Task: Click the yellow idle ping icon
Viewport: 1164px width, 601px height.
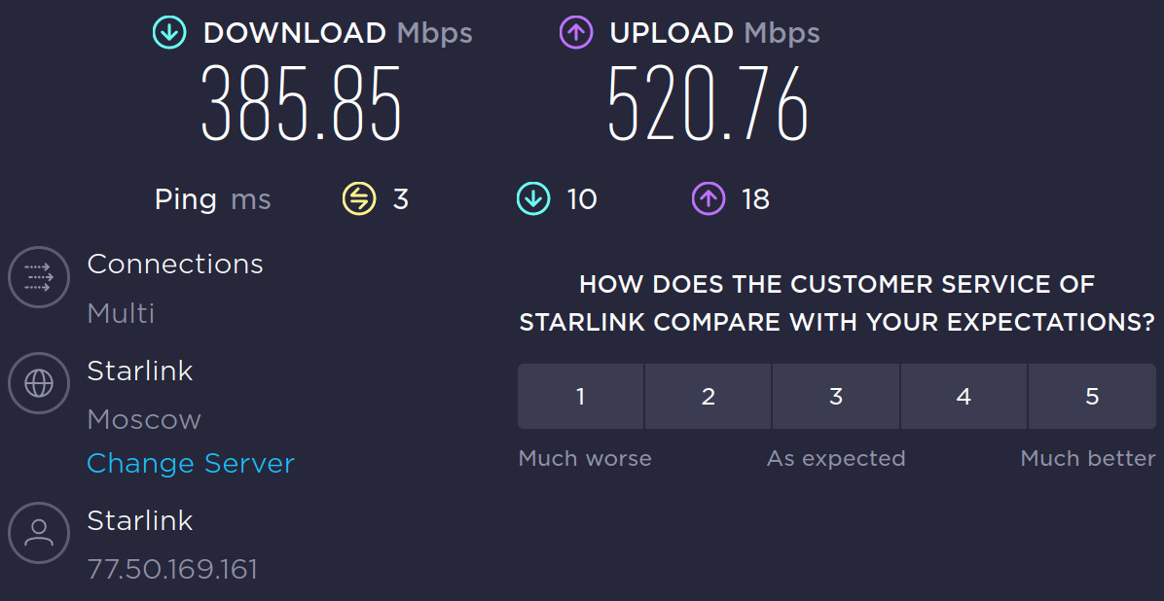Action: 358,199
